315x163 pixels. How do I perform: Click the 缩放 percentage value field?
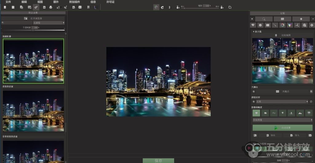[206, 6]
